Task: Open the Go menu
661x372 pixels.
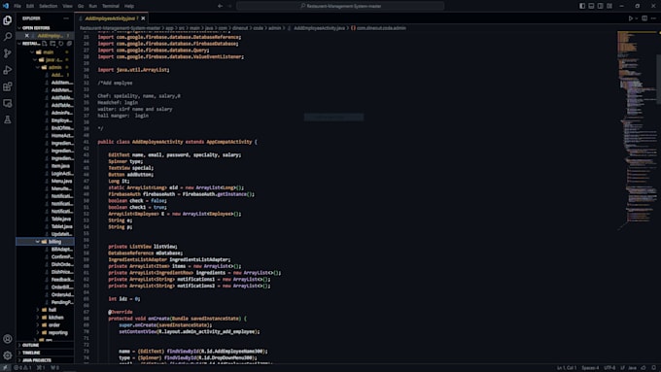Action: point(81,6)
